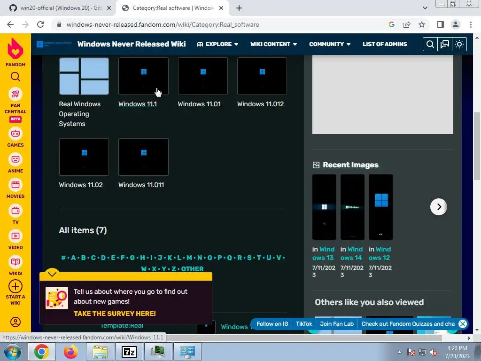Open the Games sidebar icon
The height and width of the screenshot is (361, 481).
[16, 133]
